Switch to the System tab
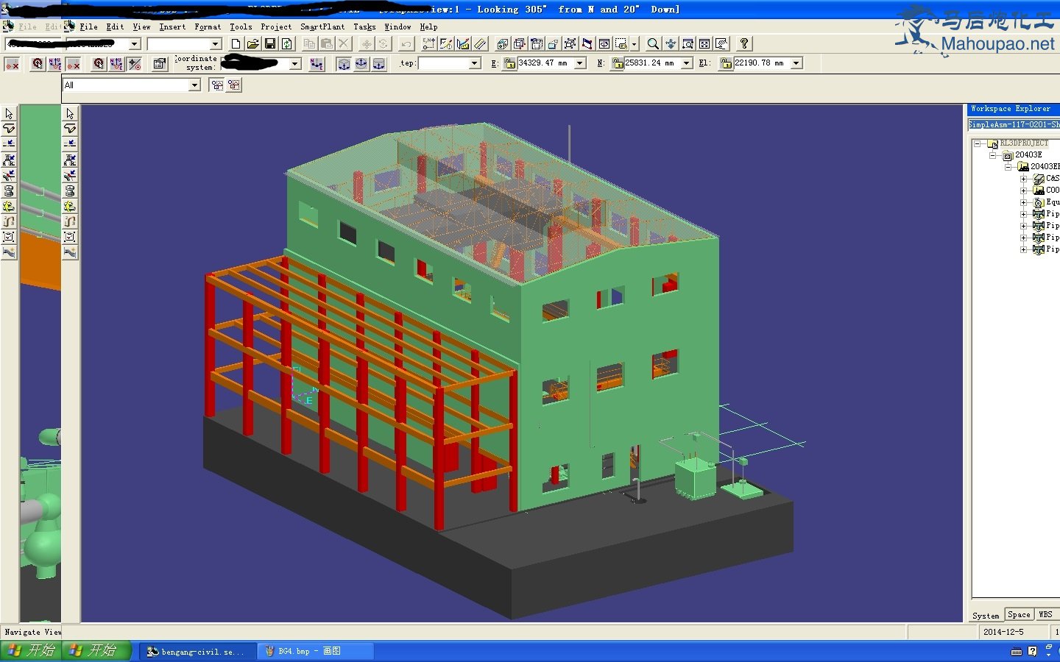 (x=986, y=616)
